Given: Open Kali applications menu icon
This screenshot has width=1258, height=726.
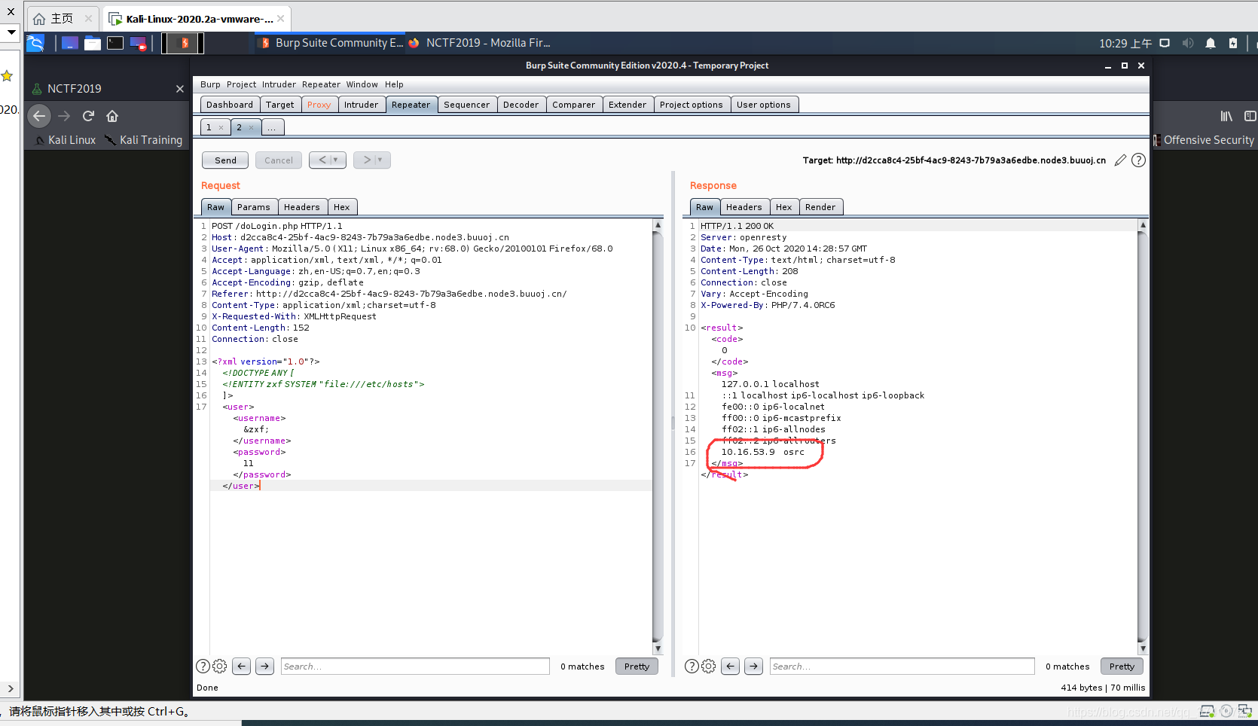Looking at the screenshot, I should (35, 43).
